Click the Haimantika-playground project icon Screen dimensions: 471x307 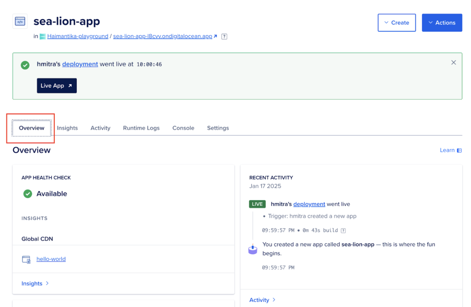click(x=43, y=36)
